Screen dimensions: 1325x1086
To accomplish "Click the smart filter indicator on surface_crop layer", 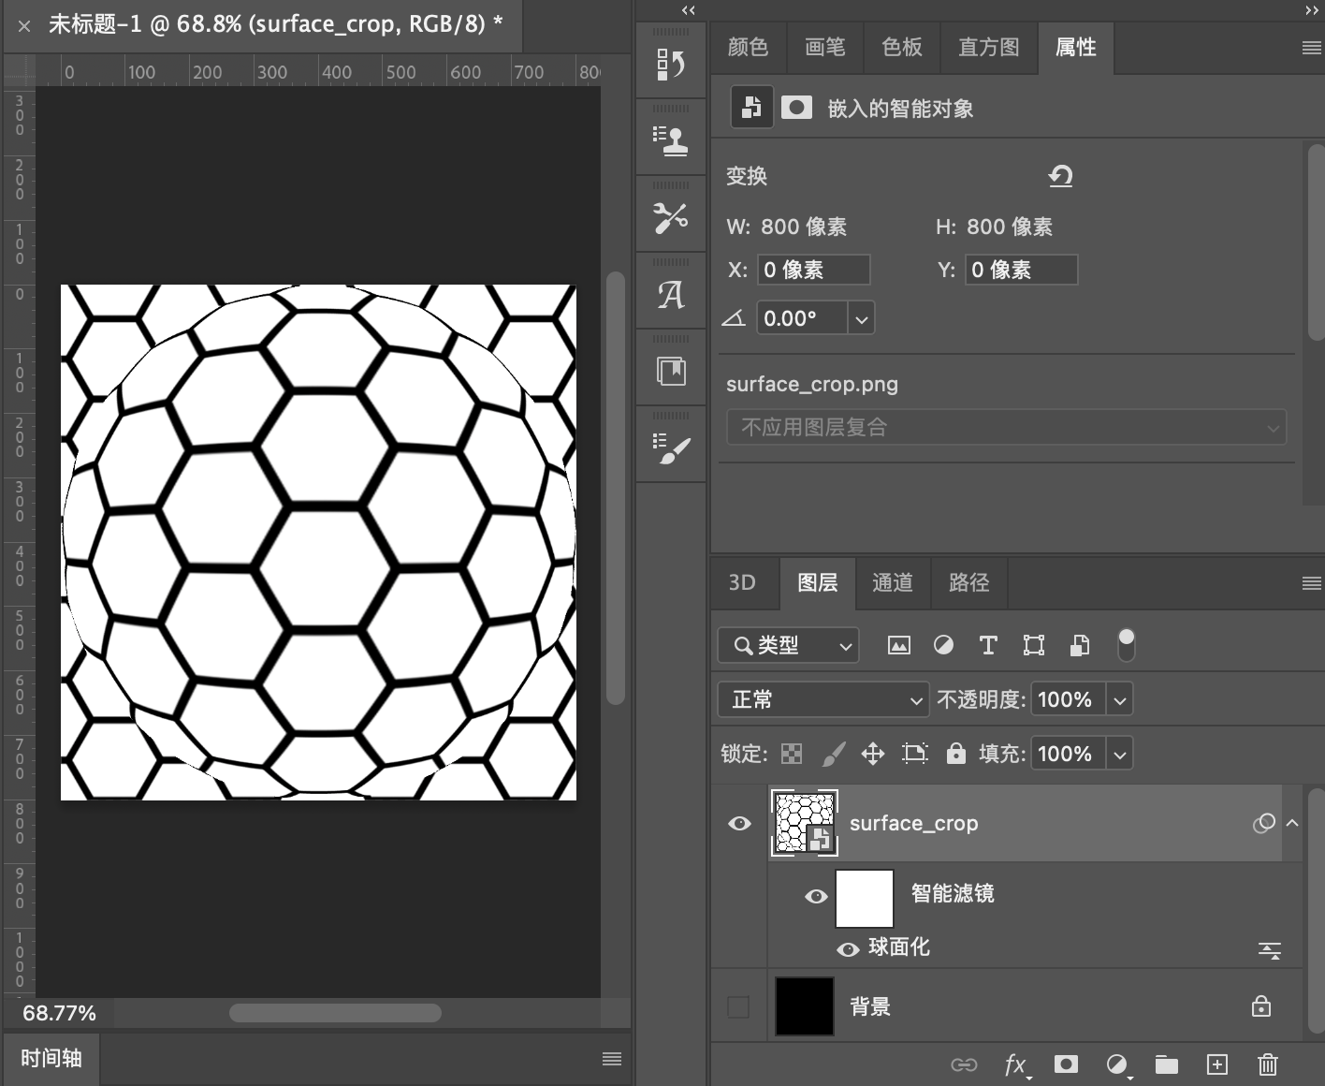I will pos(1263,823).
